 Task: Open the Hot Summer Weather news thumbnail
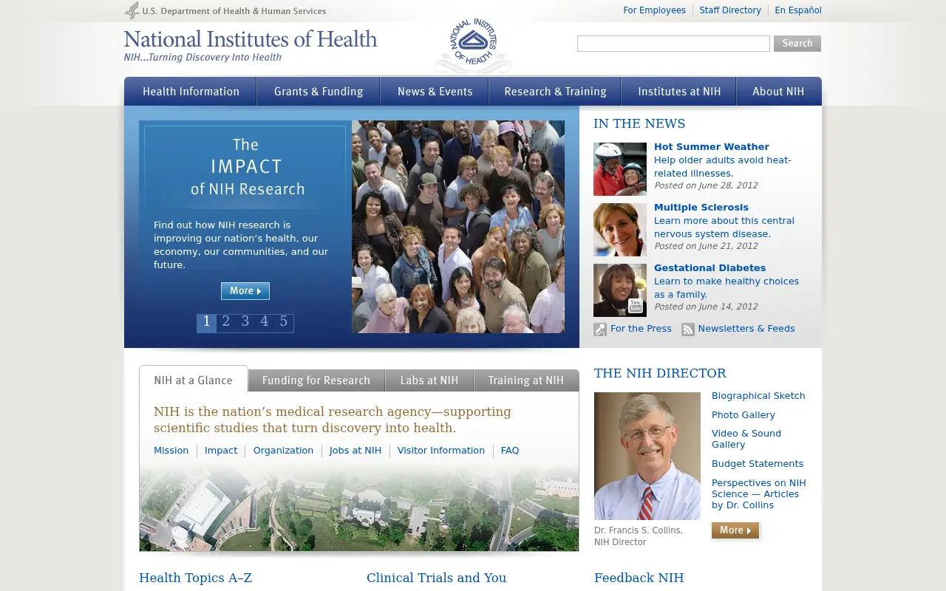click(x=620, y=169)
